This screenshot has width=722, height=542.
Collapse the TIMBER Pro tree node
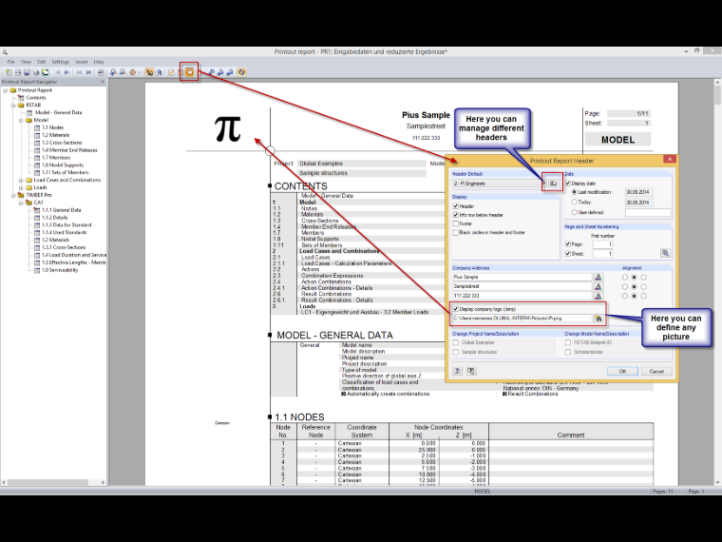13,195
